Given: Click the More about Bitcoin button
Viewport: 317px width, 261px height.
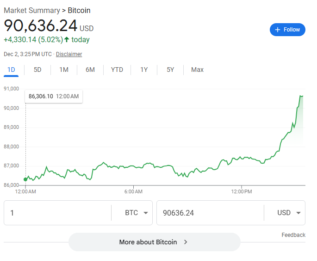Looking at the screenshot, I should 154,242.
